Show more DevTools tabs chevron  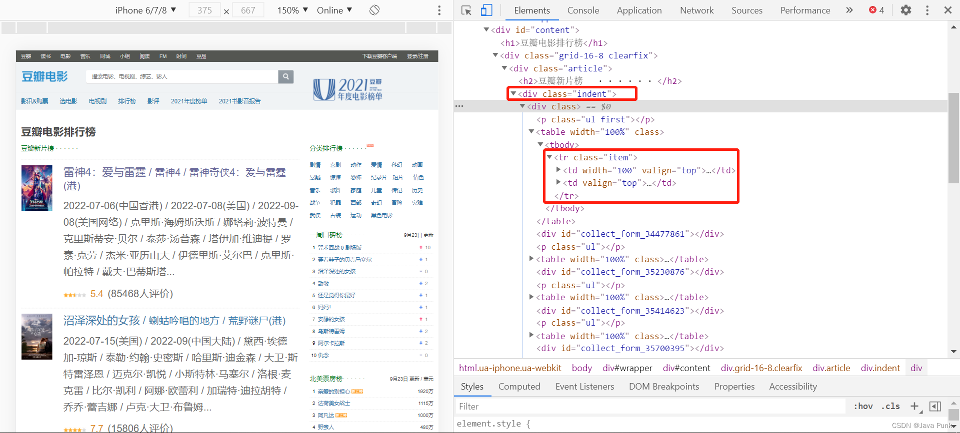point(849,10)
